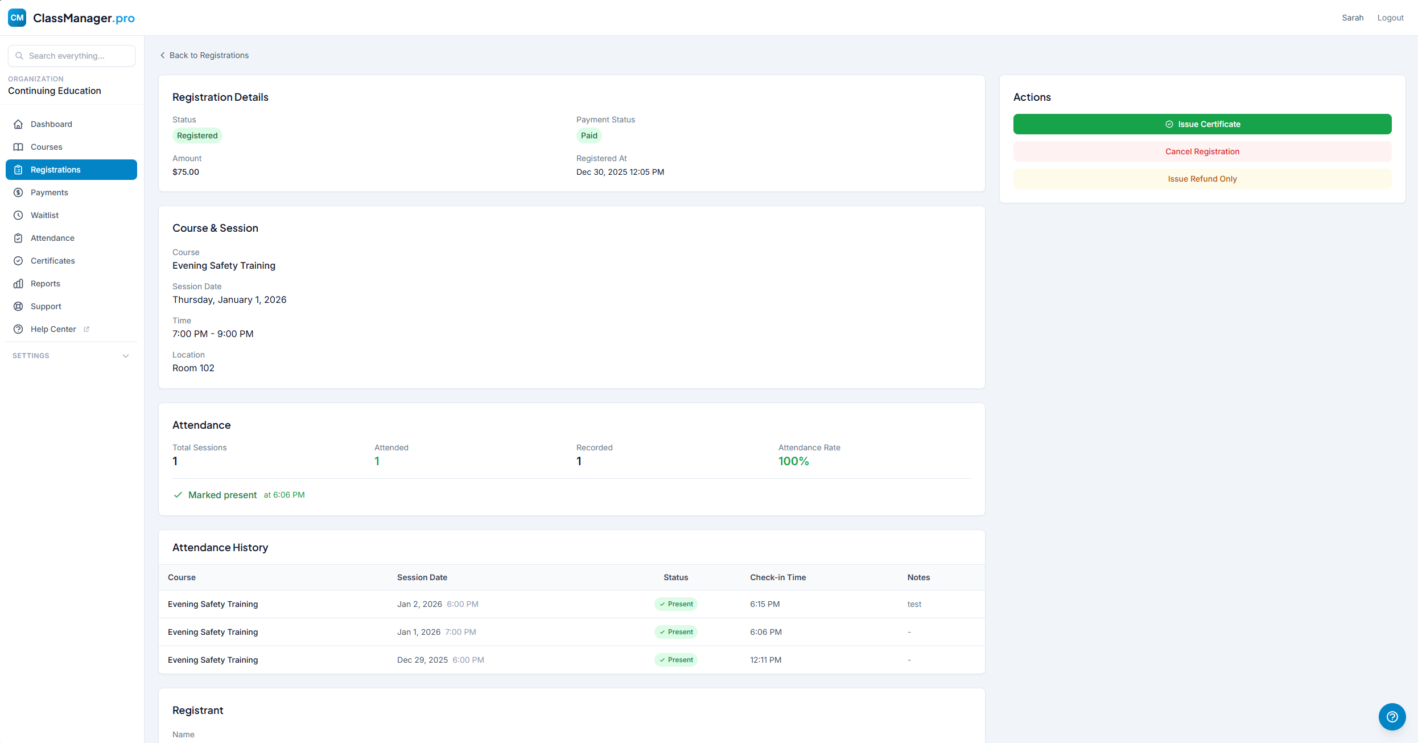Image resolution: width=1418 pixels, height=743 pixels.
Task: Click the Payments dollar icon
Action: (x=18, y=192)
